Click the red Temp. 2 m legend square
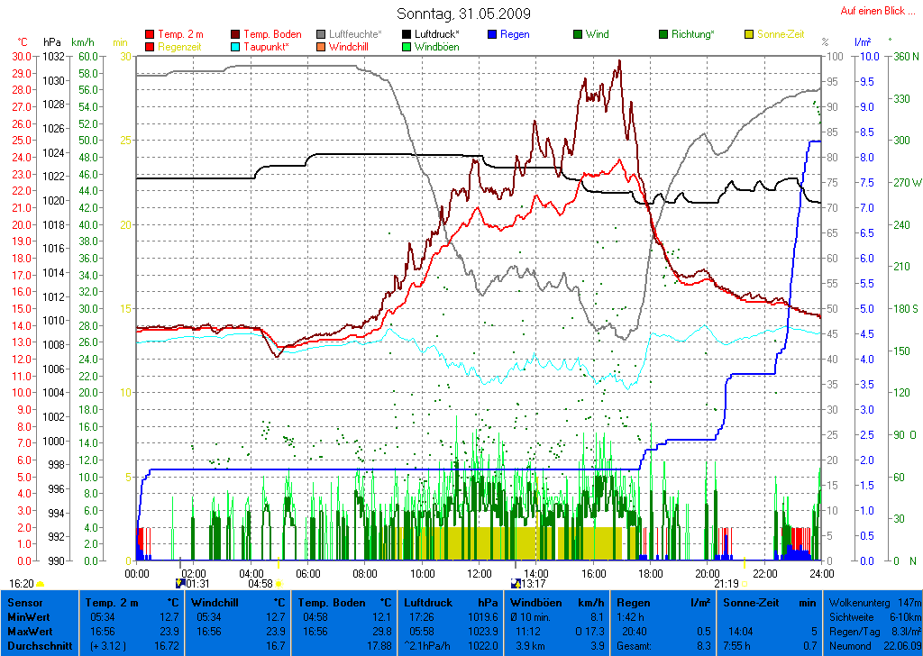 tap(150, 34)
